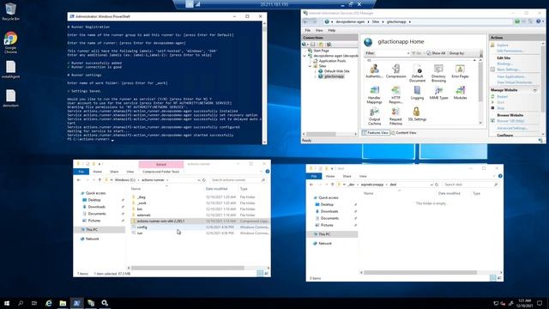Screen dimensions: 549x309
Task: Switch to PowerShell in the taskbar
Action: click(x=76, y=303)
